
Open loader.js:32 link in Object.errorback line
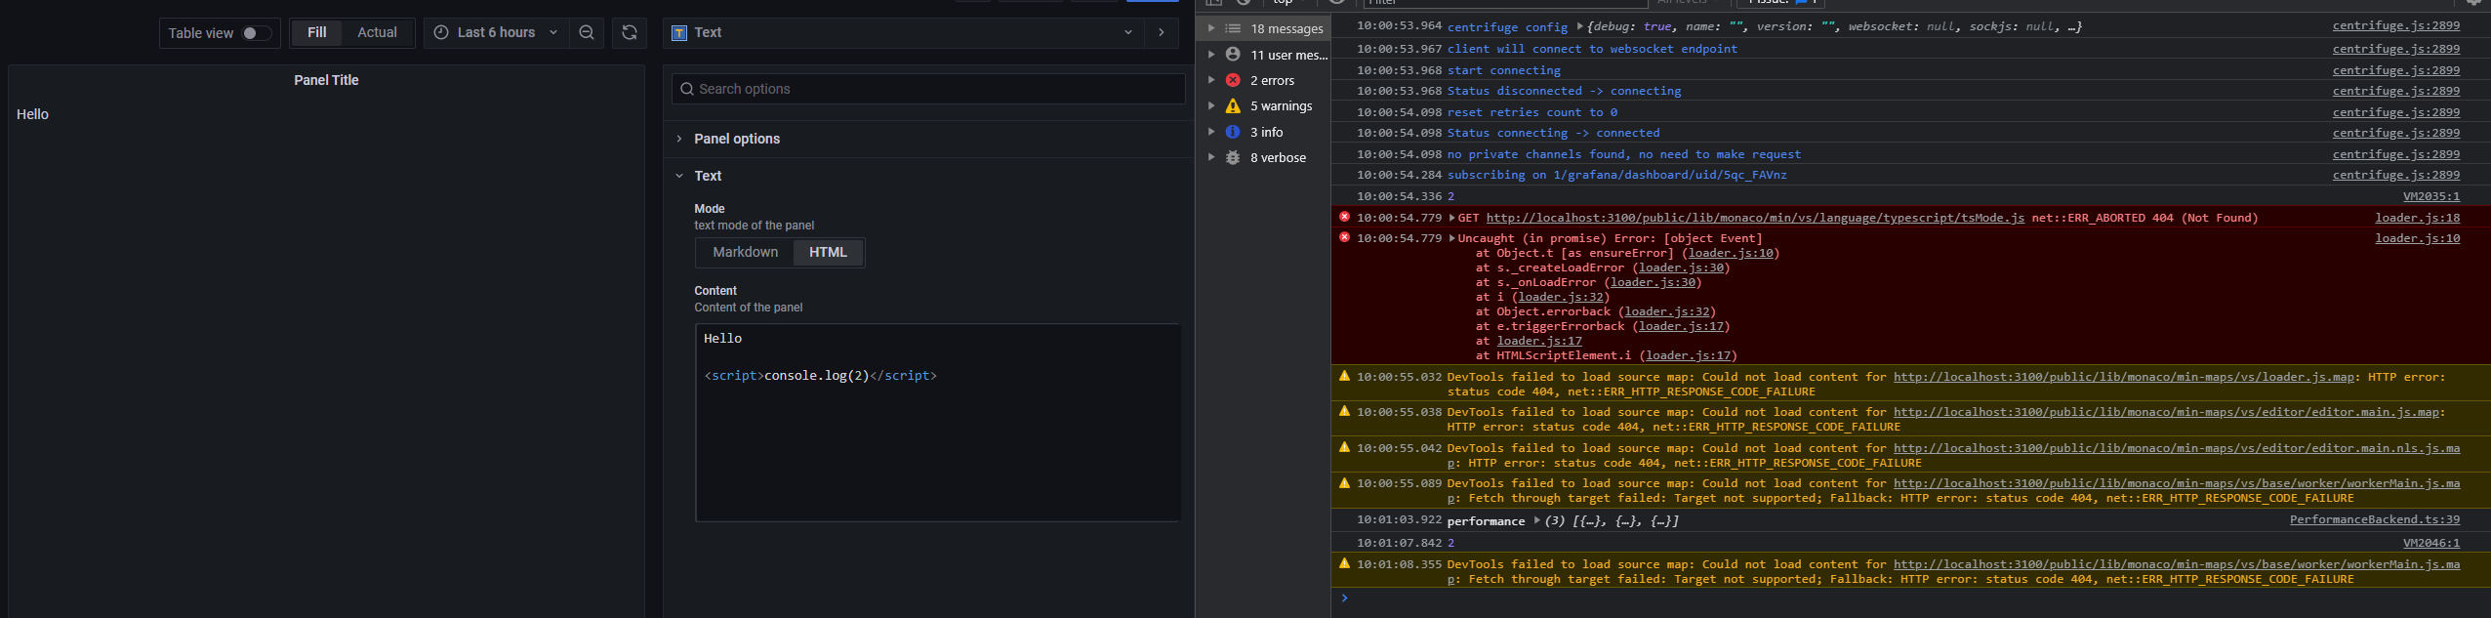[x=1666, y=311]
